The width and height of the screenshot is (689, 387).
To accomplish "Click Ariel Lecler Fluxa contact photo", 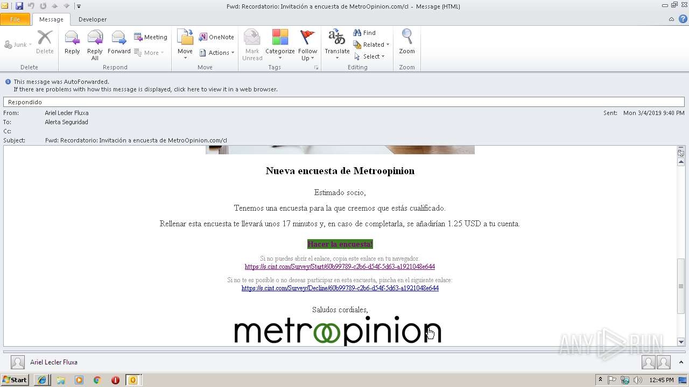I will (18, 362).
